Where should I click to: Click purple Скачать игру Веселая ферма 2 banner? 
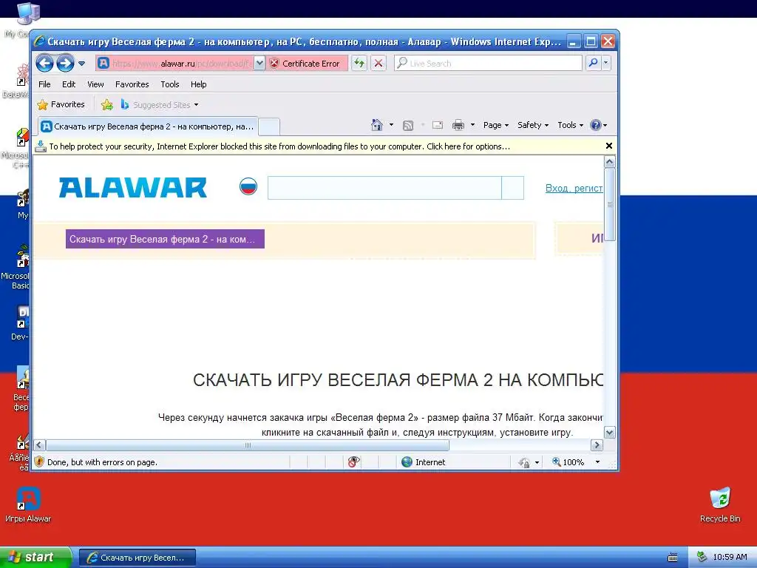click(x=165, y=239)
